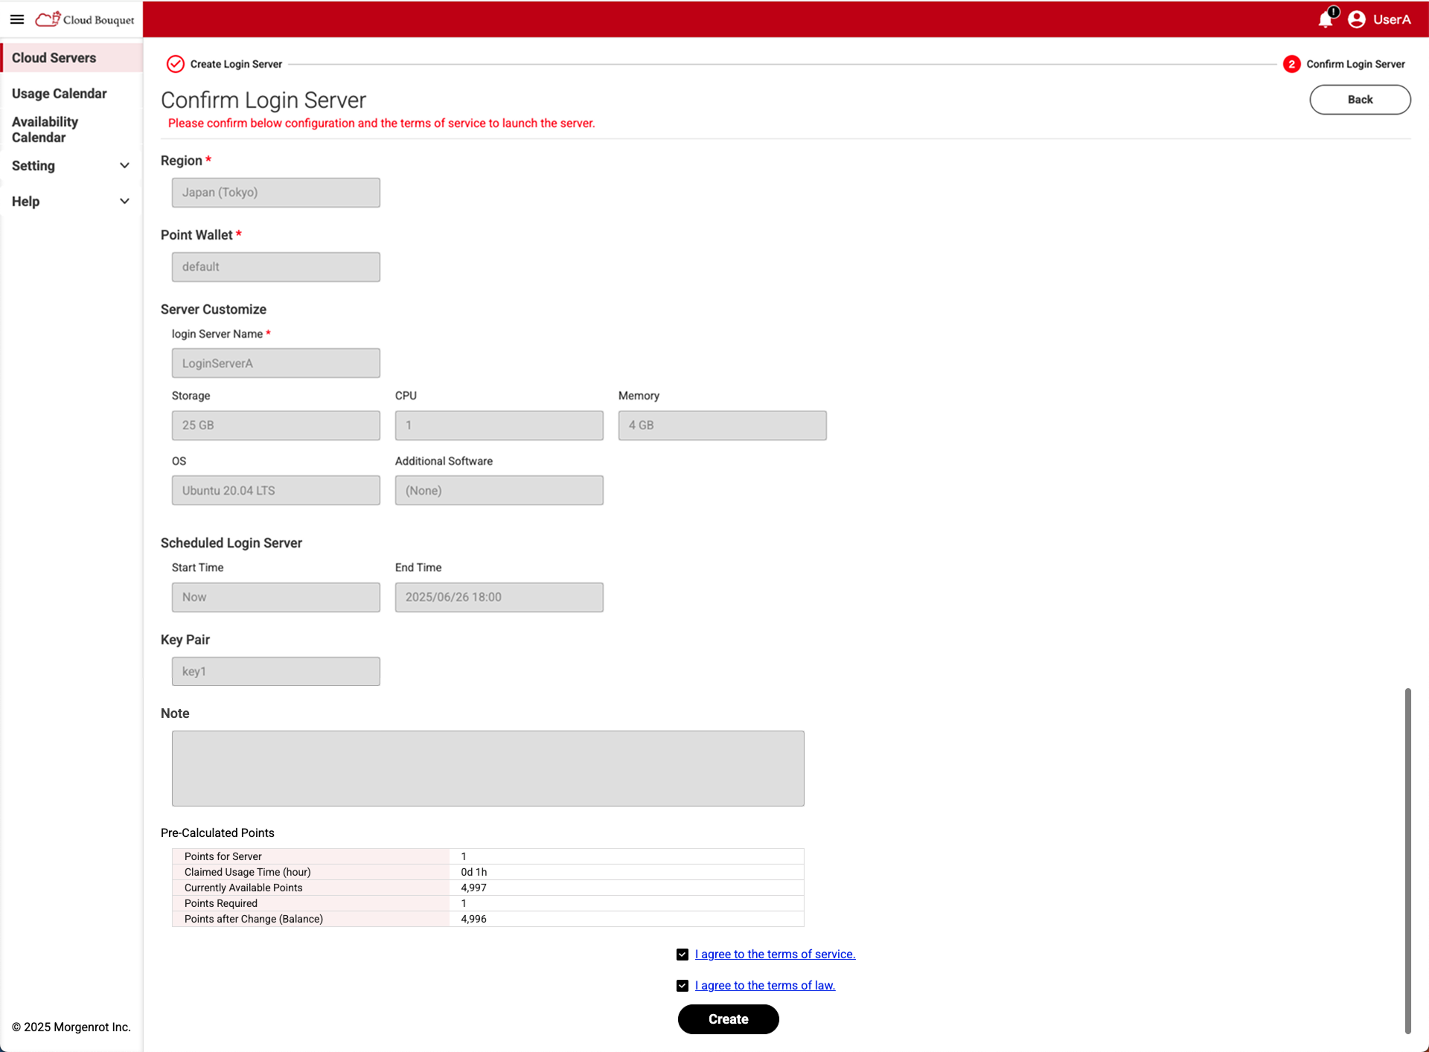Click the Point Wallet default field
The width and height of the screenshot is (1429, 1052).
[x=276, y=267]
